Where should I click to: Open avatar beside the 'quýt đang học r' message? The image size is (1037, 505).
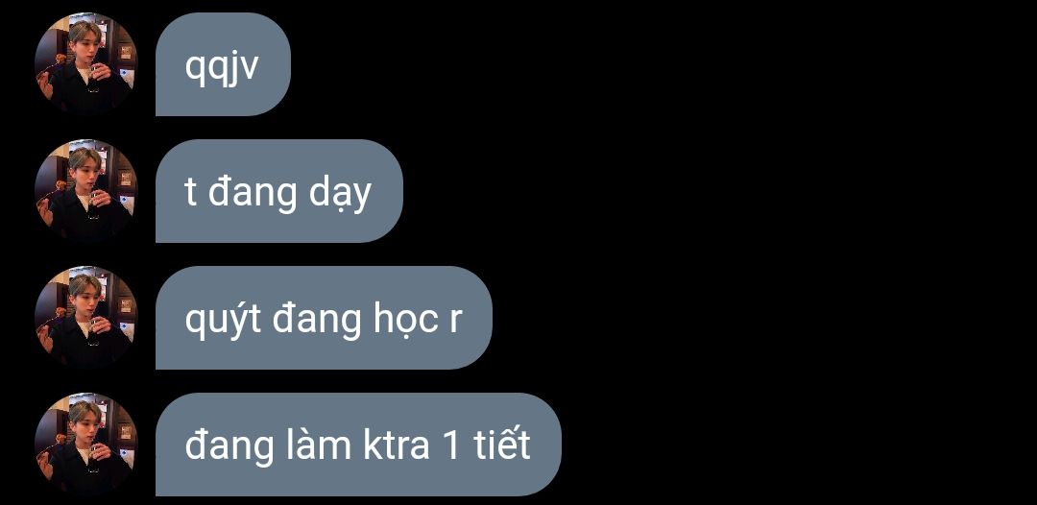point(86,318)
